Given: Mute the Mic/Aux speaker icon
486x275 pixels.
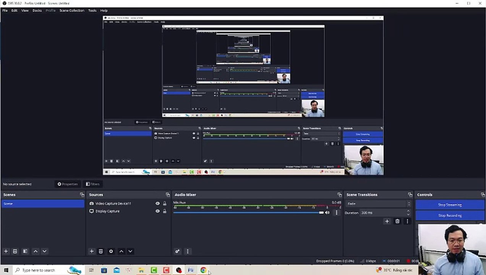Looking at the screenshot, I should coord(327,213).
